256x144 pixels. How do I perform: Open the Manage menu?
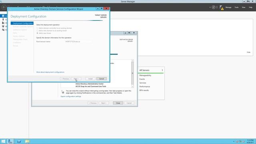[x=228, y=7]
